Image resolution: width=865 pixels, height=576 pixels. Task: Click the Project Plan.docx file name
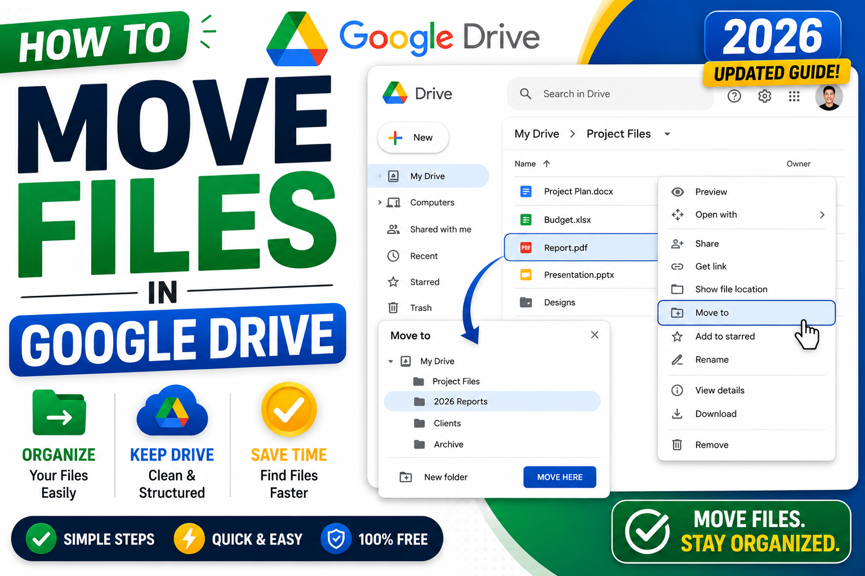pyautogui.click(x=578, y=191)
